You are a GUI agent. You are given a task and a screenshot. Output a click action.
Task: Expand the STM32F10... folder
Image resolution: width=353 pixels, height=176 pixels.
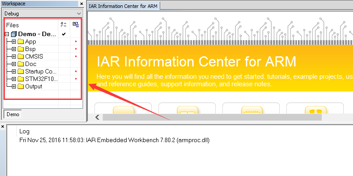click(14, 79)
